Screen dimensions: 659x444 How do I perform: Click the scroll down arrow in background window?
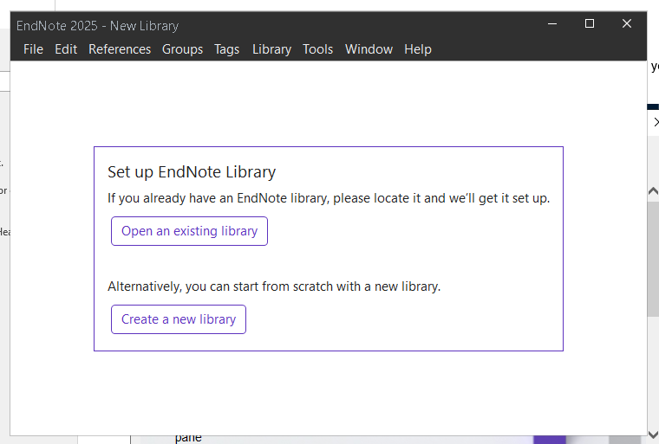[654, 434]
